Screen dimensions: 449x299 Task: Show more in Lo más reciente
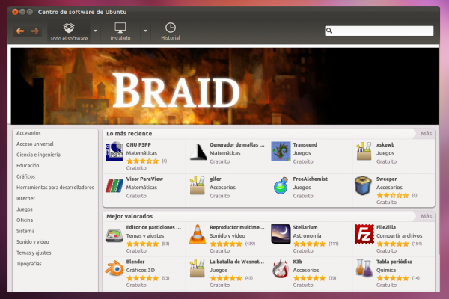pos(426,134)
